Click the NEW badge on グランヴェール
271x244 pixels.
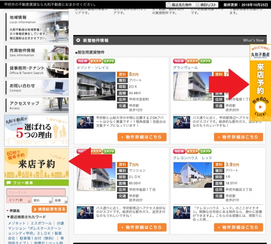coord(179,61)
